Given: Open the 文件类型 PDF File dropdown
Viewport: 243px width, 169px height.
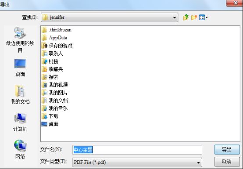Looking at the screenshot, I should (x=198, y=162).
